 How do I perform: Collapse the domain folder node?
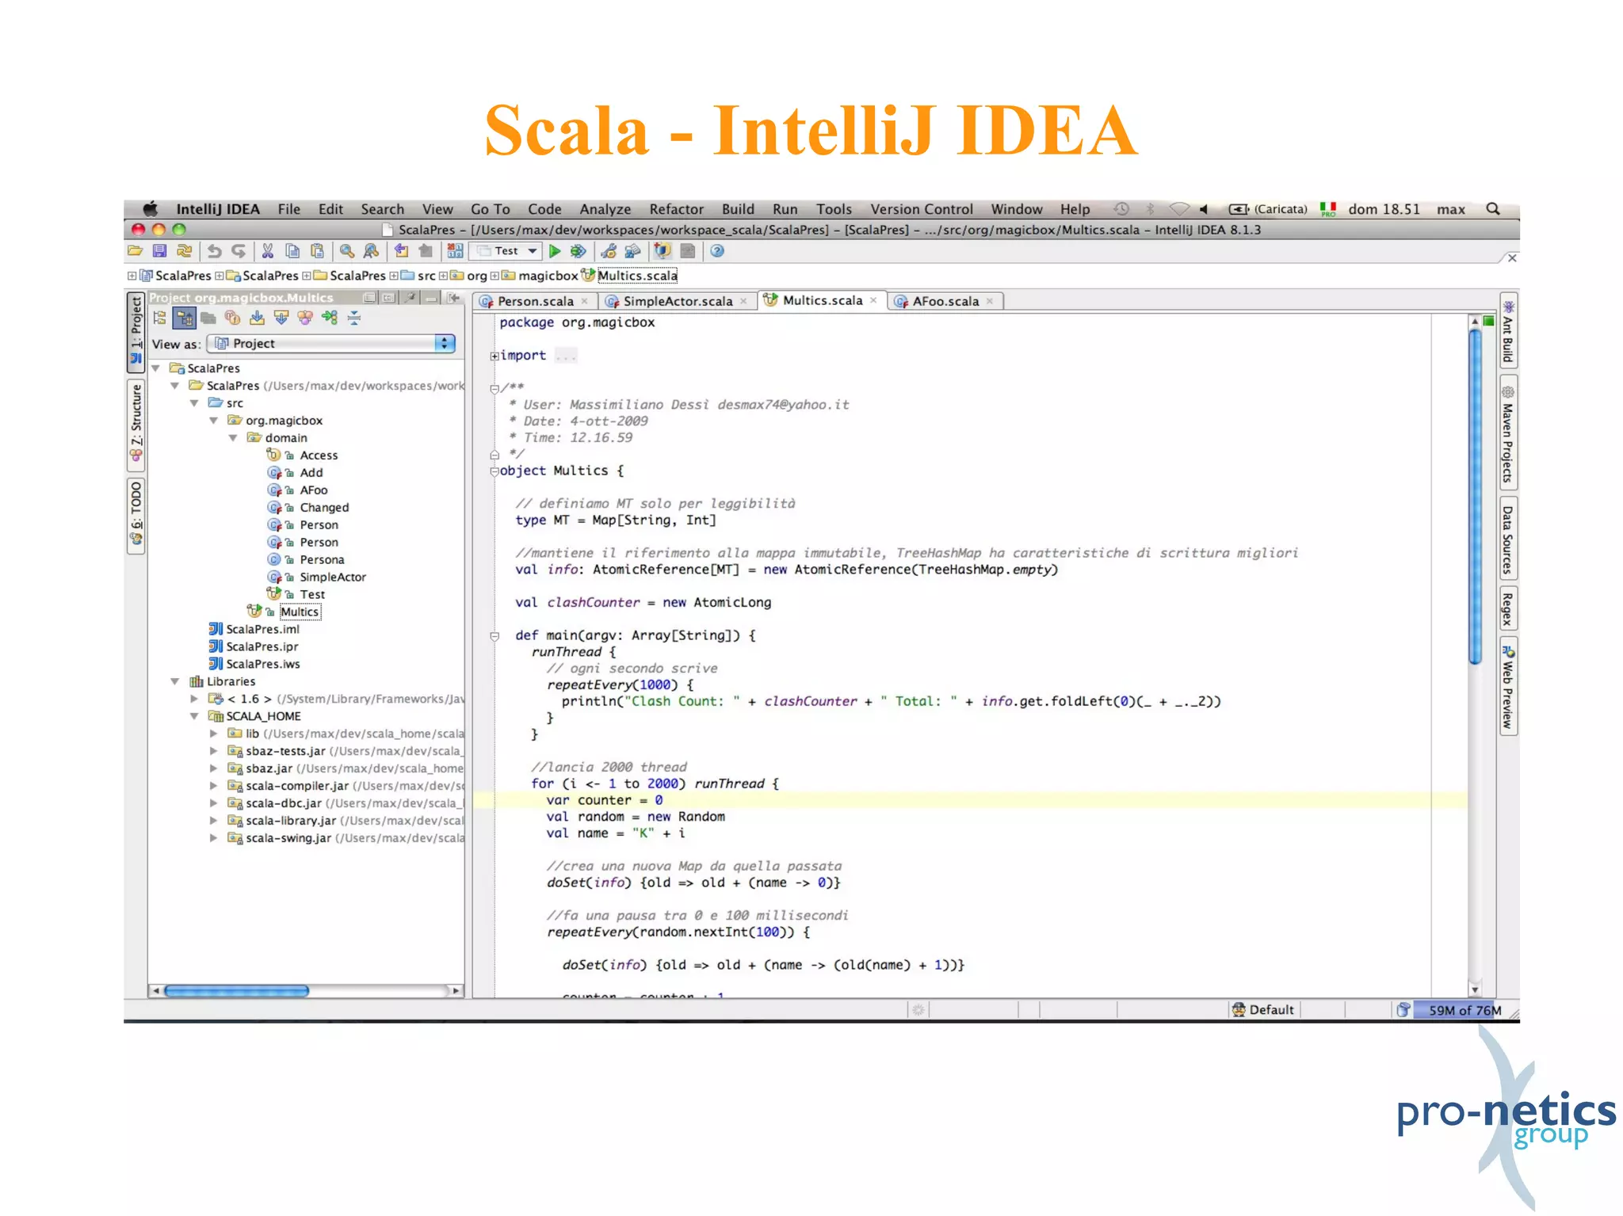[x=233, y=438]
